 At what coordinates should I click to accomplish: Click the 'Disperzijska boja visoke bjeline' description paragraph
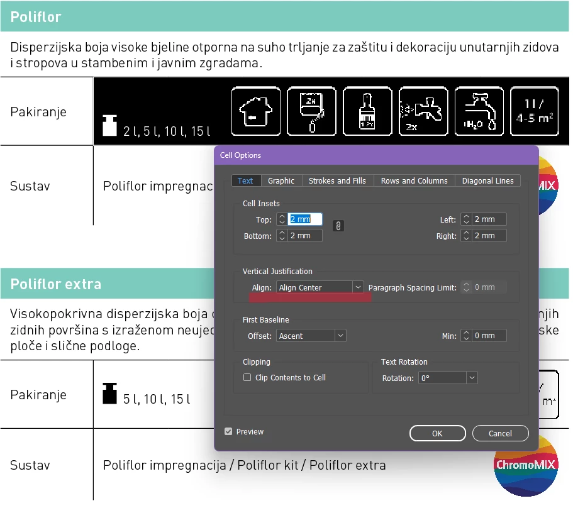[284, 55]
